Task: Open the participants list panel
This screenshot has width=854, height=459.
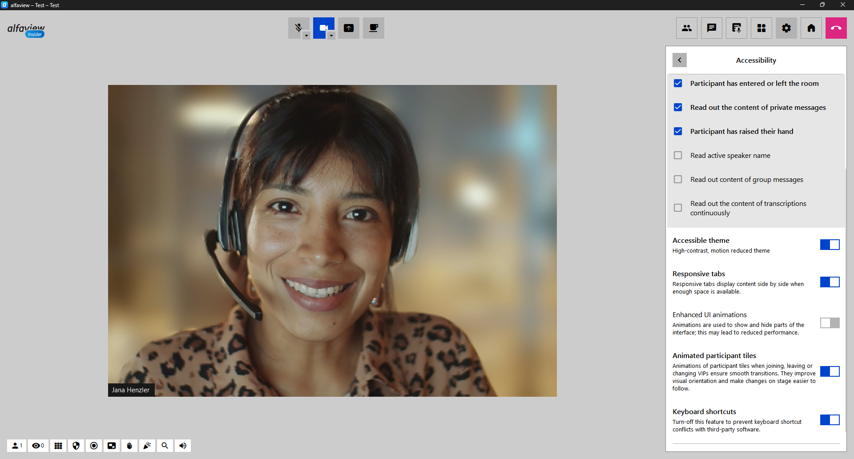Action: [687, 28]
